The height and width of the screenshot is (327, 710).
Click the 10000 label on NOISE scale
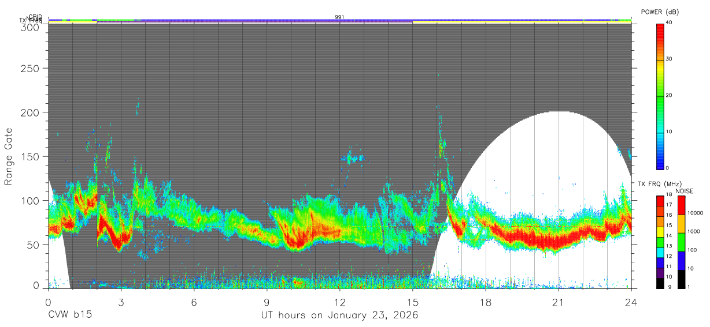(x=694, y=213)
